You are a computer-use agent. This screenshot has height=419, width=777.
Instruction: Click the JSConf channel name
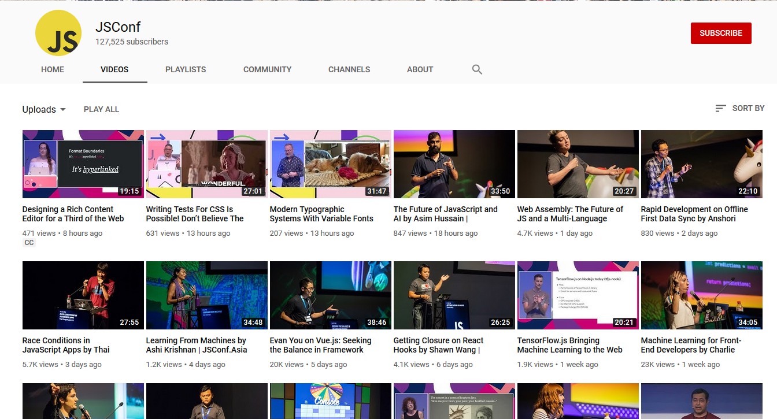(x=118, y=27)
